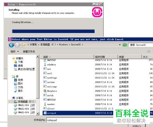Expand the address bar history dropdown arrow
The width and height of the screenshot is (153, 127).
coord(120,45)
